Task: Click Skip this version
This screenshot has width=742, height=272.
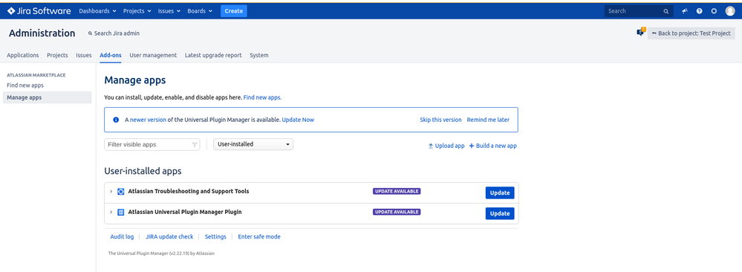Action: [x=440, y=120]
